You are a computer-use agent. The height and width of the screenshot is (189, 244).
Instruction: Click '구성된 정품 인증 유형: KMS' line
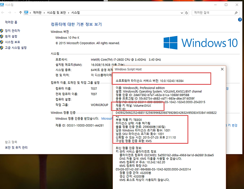(x=133, y=141)
